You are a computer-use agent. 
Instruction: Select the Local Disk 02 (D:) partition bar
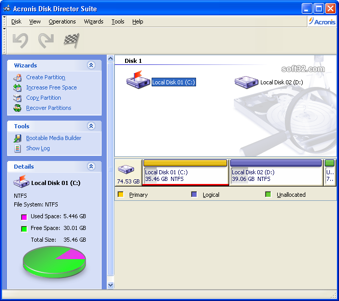(x=276, y=173)
